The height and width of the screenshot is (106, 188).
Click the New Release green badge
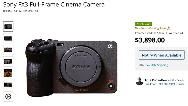coord(143,24)
